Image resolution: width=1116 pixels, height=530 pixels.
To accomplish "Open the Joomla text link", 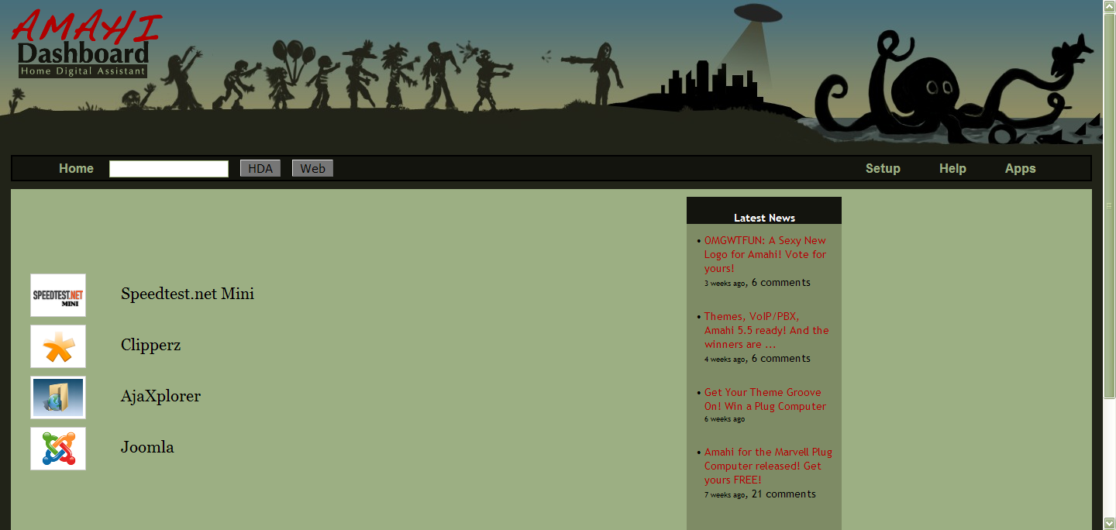I will pos(147,447).
